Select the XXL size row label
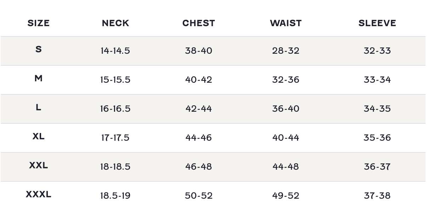The image size is (427, 210). (x=38, y=165)
